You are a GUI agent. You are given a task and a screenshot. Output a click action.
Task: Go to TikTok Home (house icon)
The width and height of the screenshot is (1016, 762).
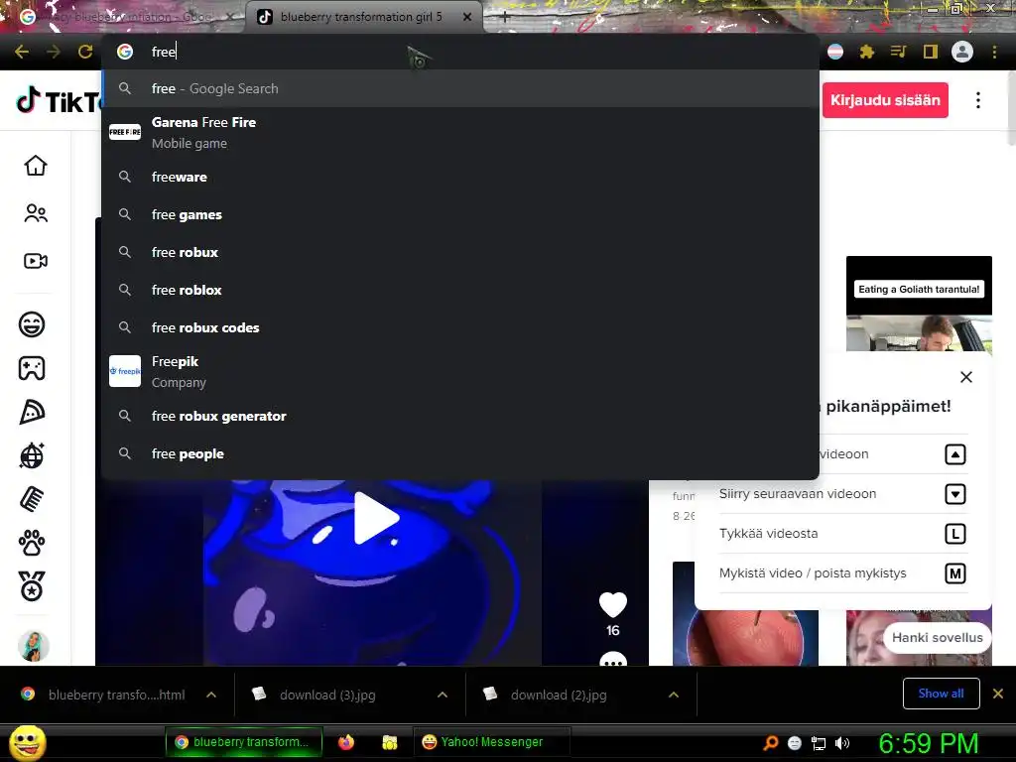pyautogui.click(x=36, y=166)
